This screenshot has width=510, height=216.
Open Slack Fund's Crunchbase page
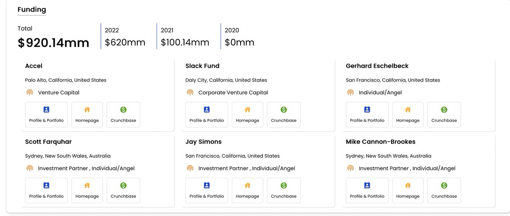click(283, 114)
